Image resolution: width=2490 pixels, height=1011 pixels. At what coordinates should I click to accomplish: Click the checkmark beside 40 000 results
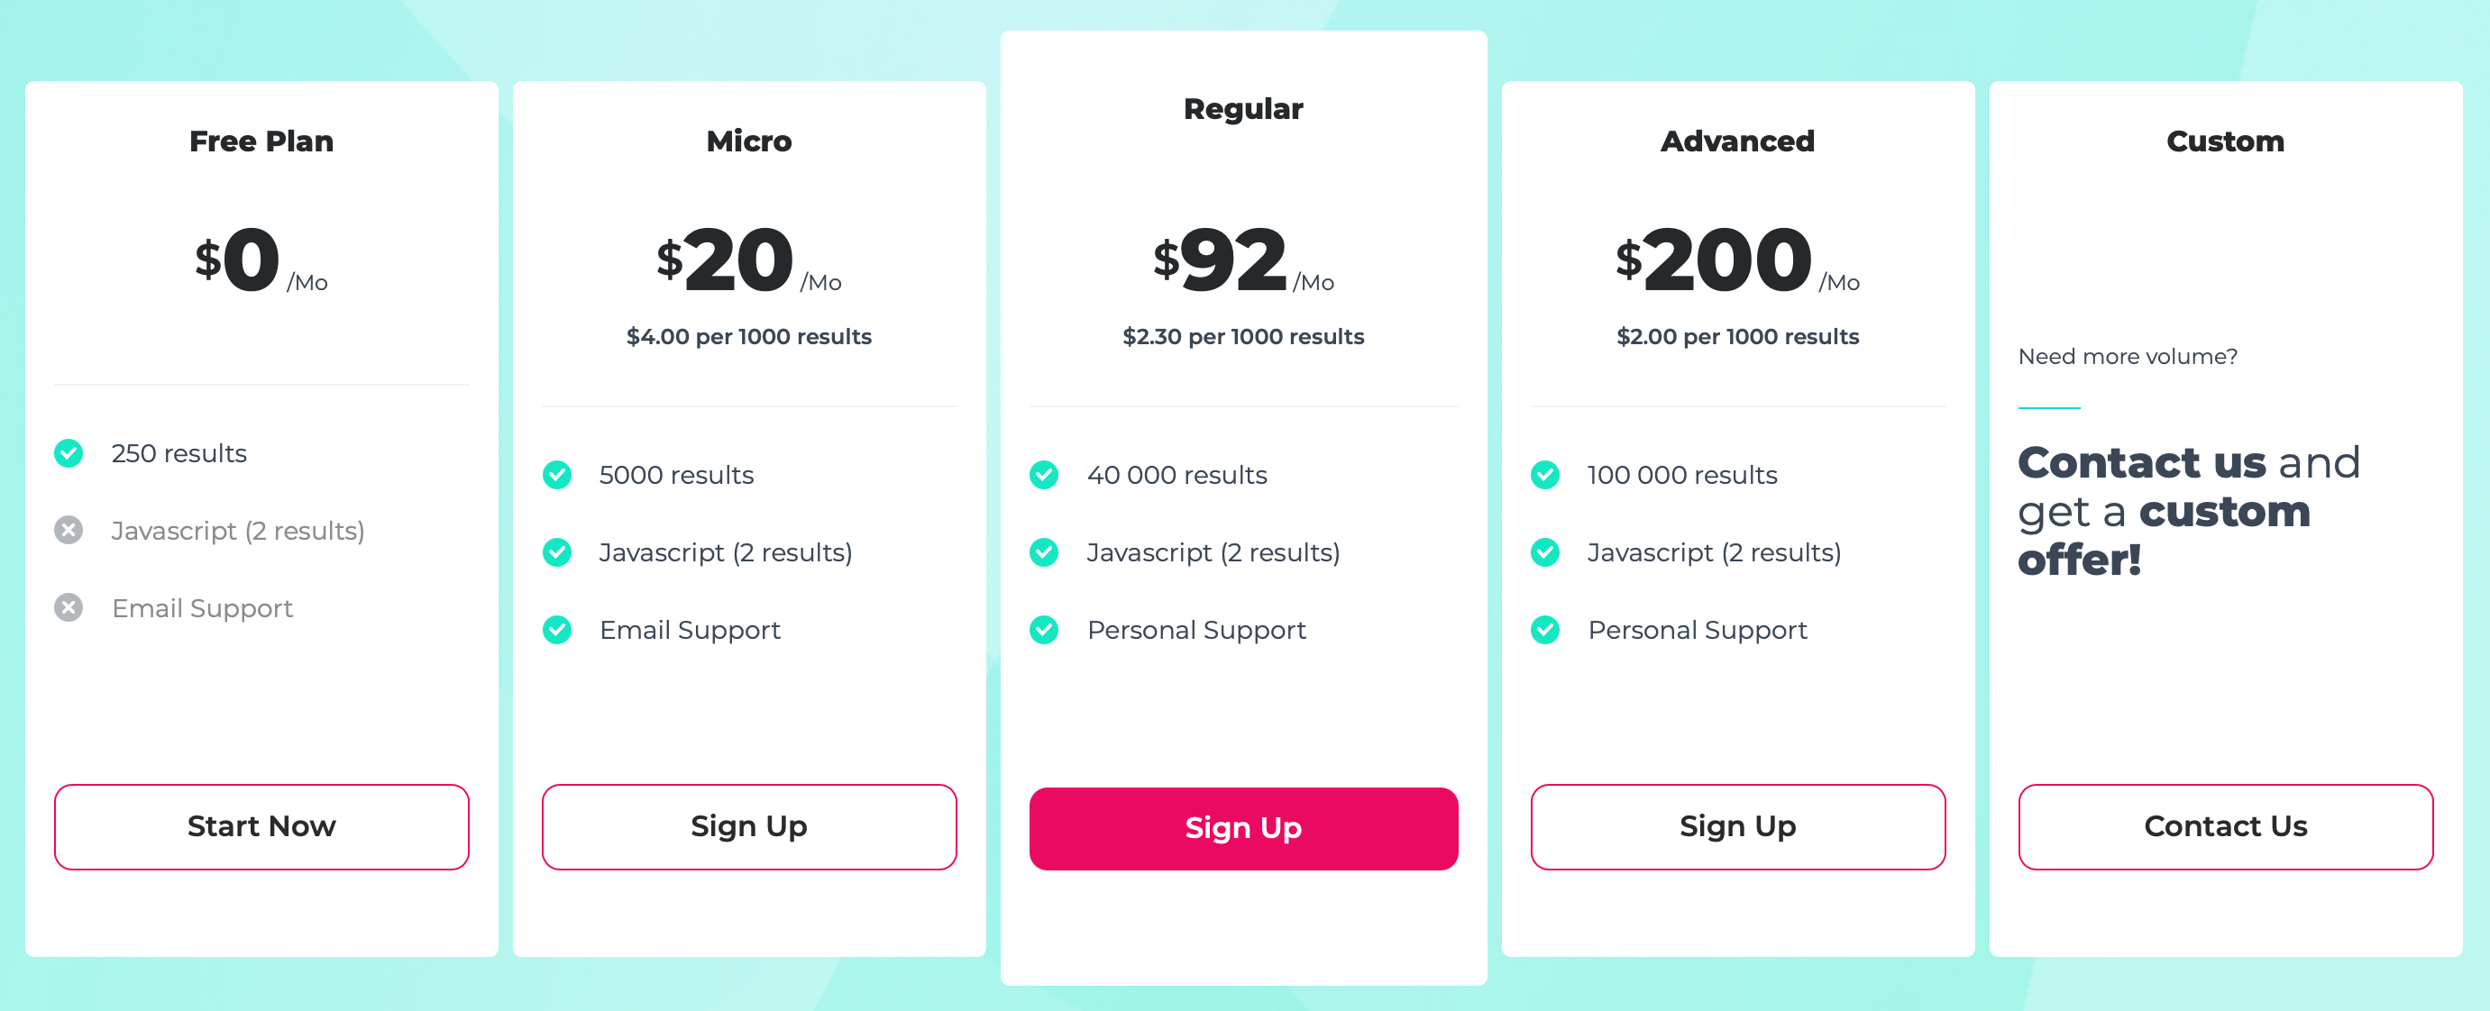tap(1044, 475)
